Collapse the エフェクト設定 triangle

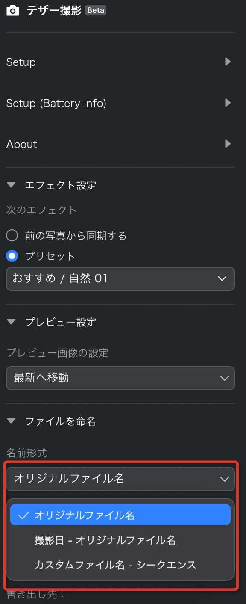point(12,185)
